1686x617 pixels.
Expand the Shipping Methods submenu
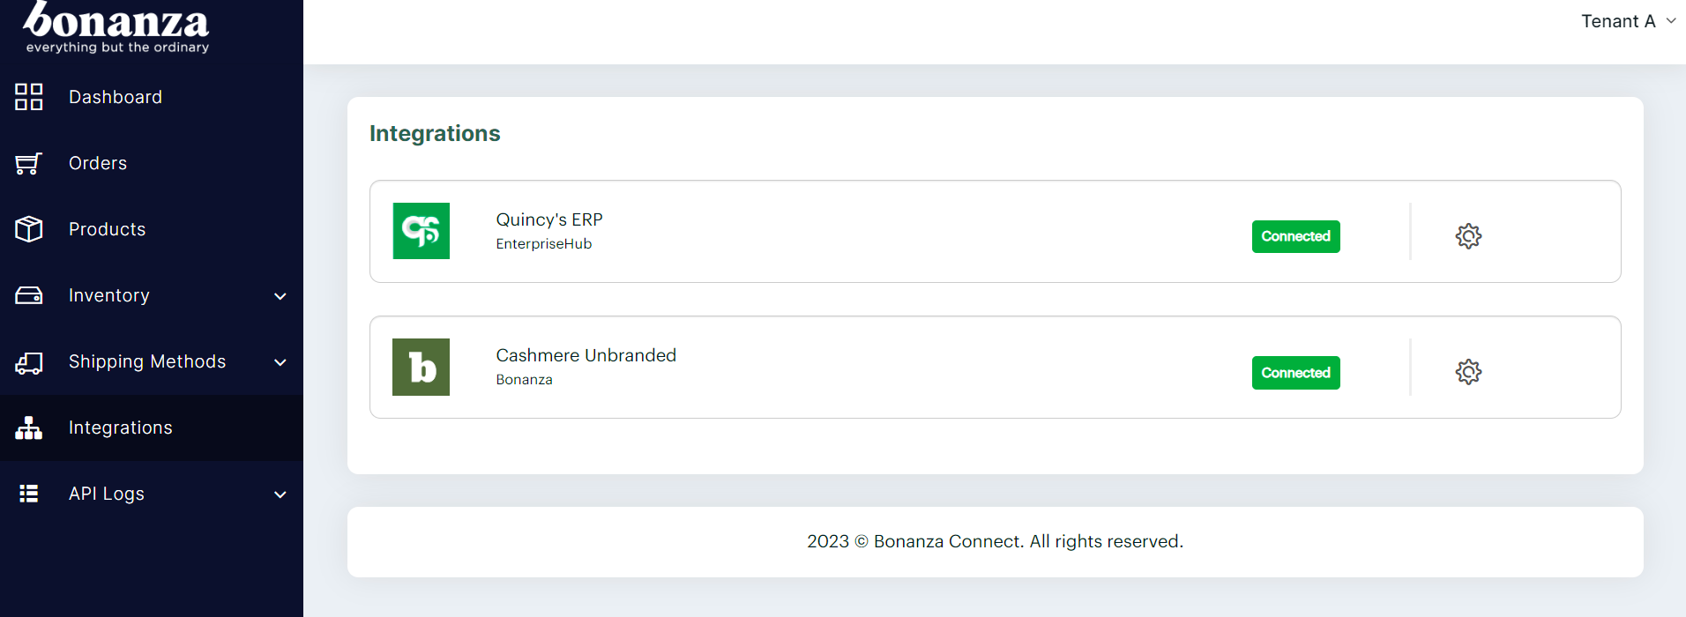tap(280, 362)
